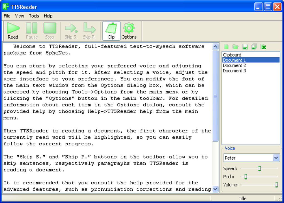The height and width of the screenshot is (203, 284).
Task: Toggle the Clip clipboard monitor button
Action: [111, 31]
